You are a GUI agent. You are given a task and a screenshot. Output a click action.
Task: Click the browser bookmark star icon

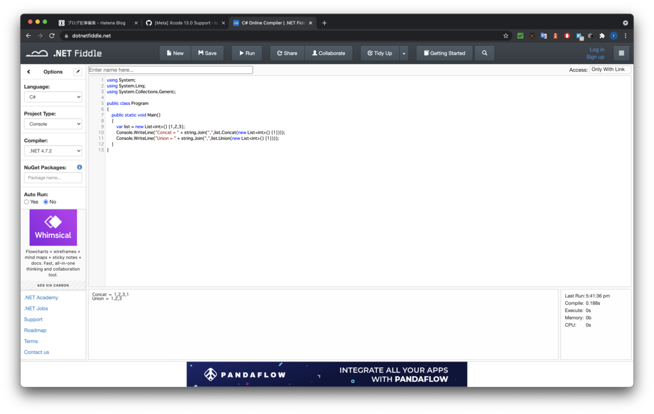pyautogui.click(x=506, y=35)
